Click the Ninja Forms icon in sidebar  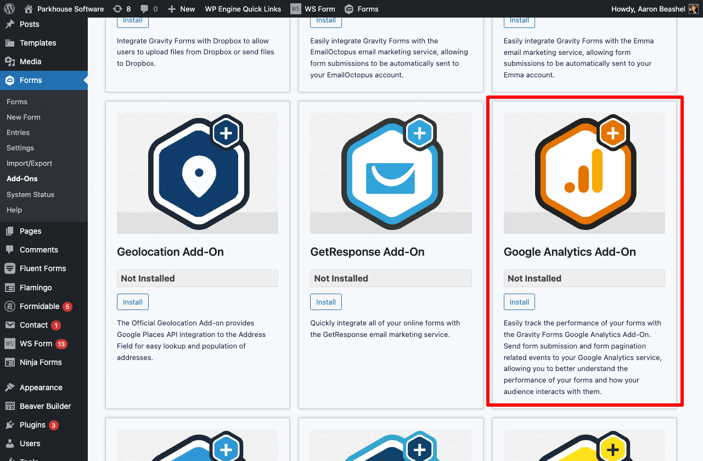pos(10,362)
